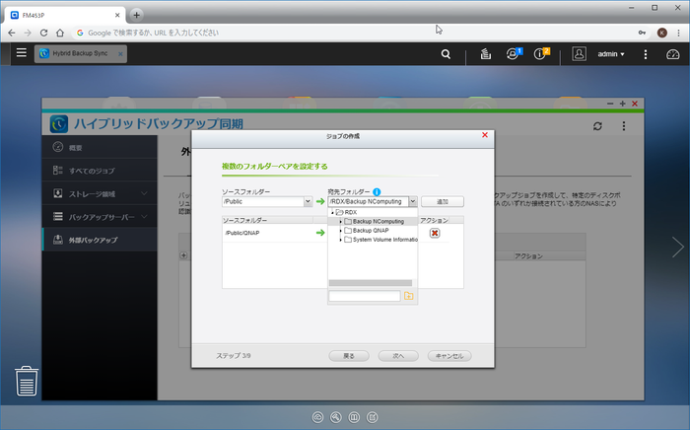Screen dimensions: 690x430
Task: Click the user profile avatar icon
Action: coord(579,53)
